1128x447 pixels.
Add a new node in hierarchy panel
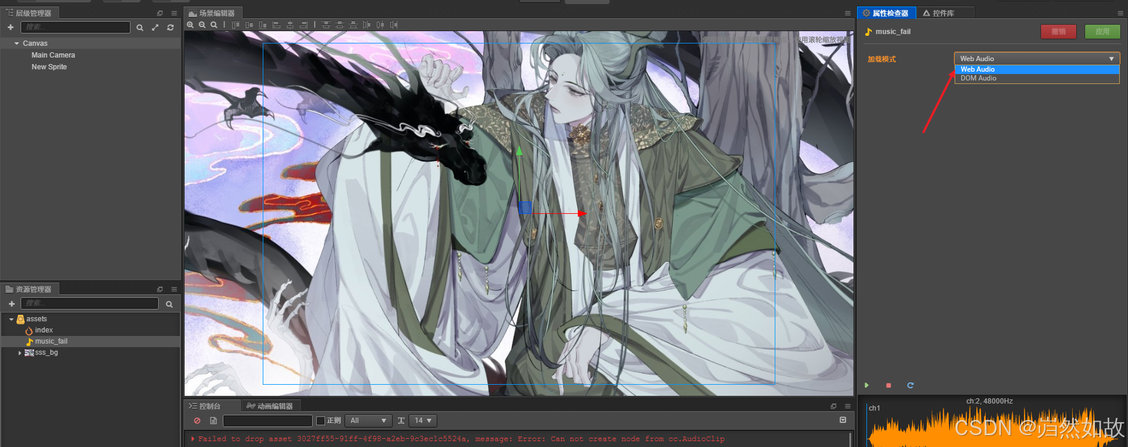[x=11, y=27]
